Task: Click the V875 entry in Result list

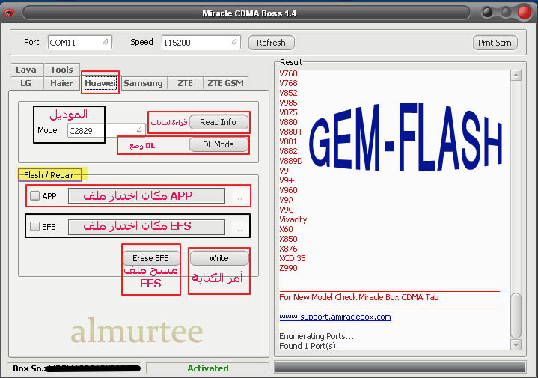Action: click(288, 112)
